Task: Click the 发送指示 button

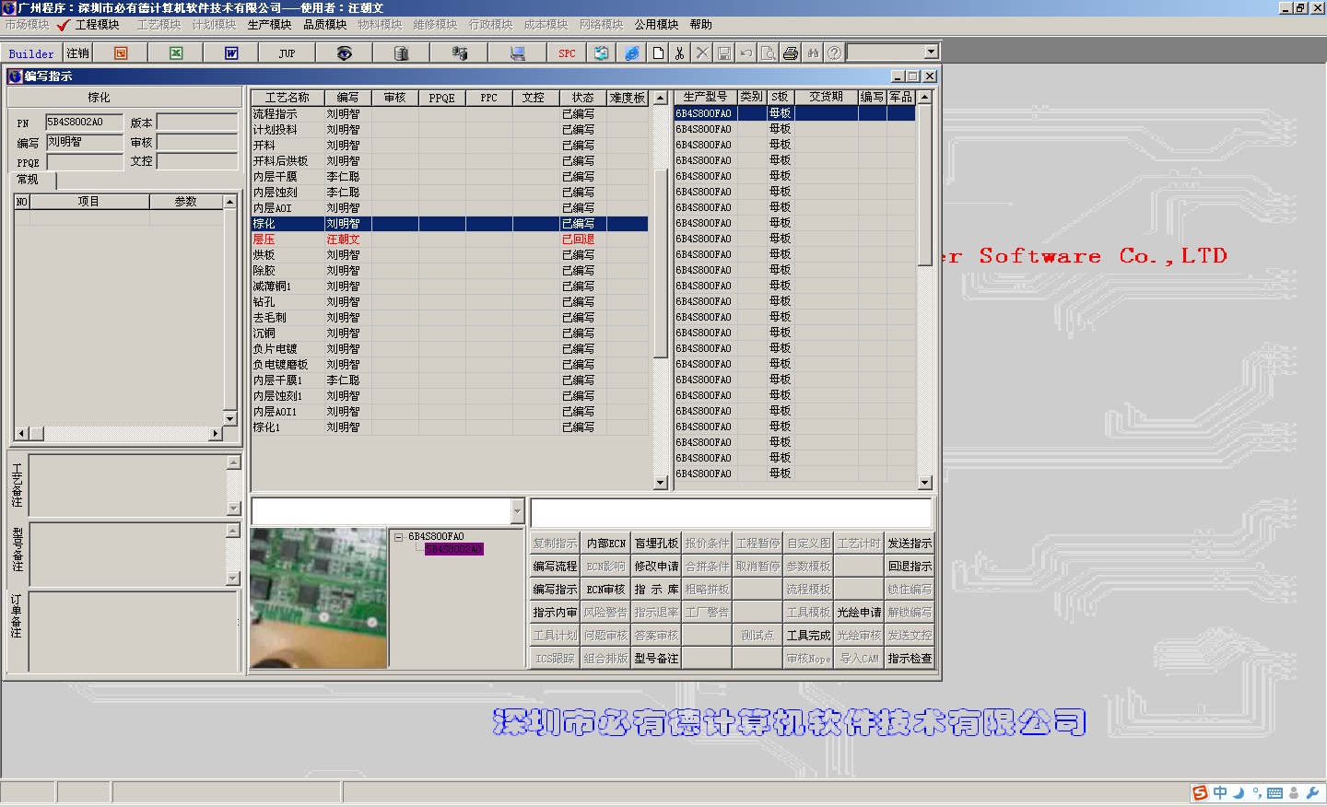Action: [910, 544]
